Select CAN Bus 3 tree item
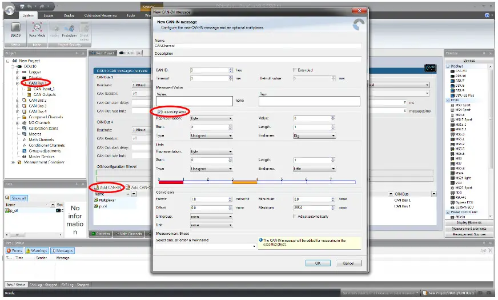 38,106
